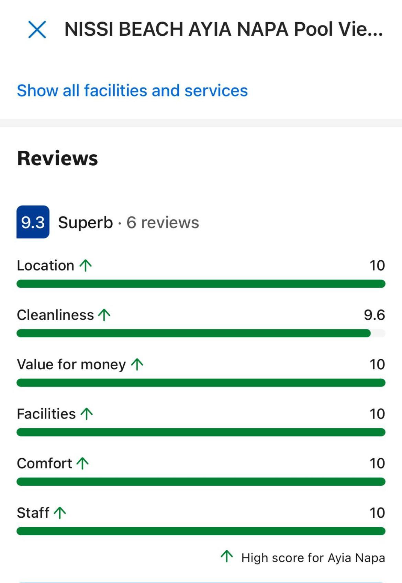Tap the 9.3 review score badge

33,222
